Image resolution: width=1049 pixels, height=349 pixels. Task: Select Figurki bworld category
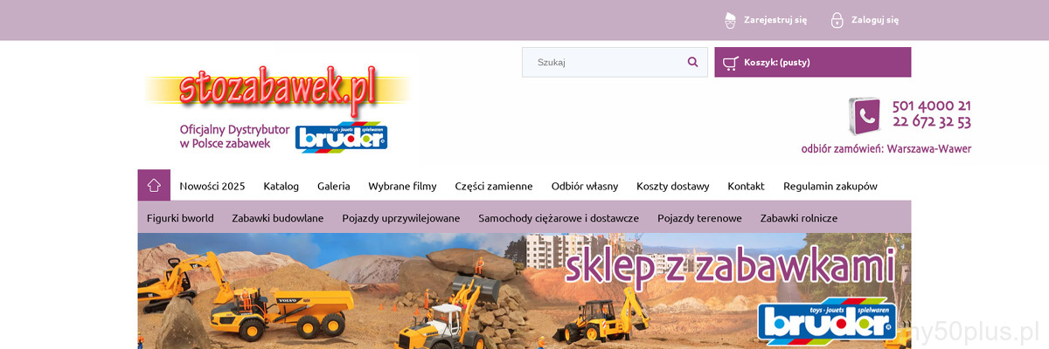point(180,218)
